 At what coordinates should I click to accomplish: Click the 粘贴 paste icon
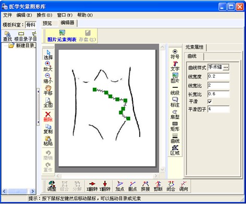tap(48, 141)
